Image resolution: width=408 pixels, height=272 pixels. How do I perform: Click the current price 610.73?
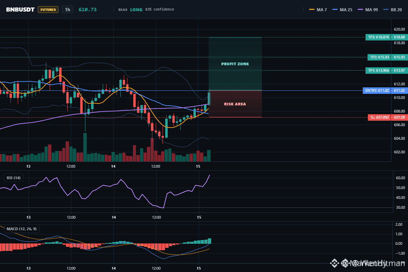[x=87, y=10]
